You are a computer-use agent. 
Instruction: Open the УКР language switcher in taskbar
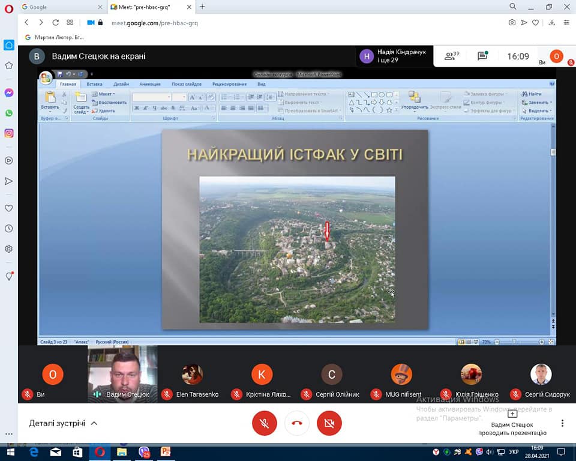point(514,452)
